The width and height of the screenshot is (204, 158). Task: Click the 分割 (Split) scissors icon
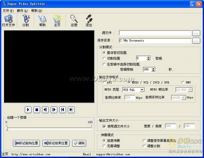25,20
